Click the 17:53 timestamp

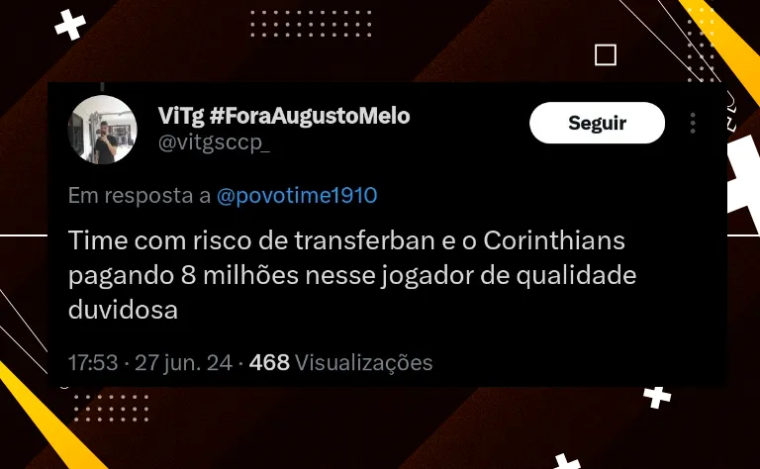93,362
